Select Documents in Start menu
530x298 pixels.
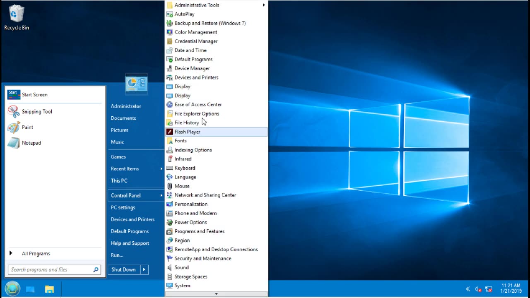click(123, 118)
